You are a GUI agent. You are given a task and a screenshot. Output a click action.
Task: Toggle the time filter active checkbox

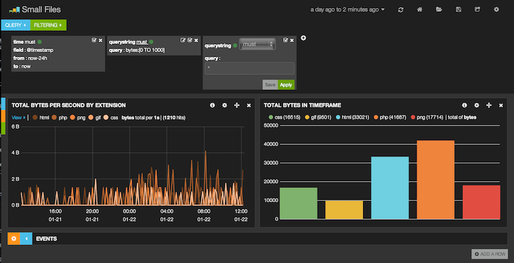click(x=94, y=40)
